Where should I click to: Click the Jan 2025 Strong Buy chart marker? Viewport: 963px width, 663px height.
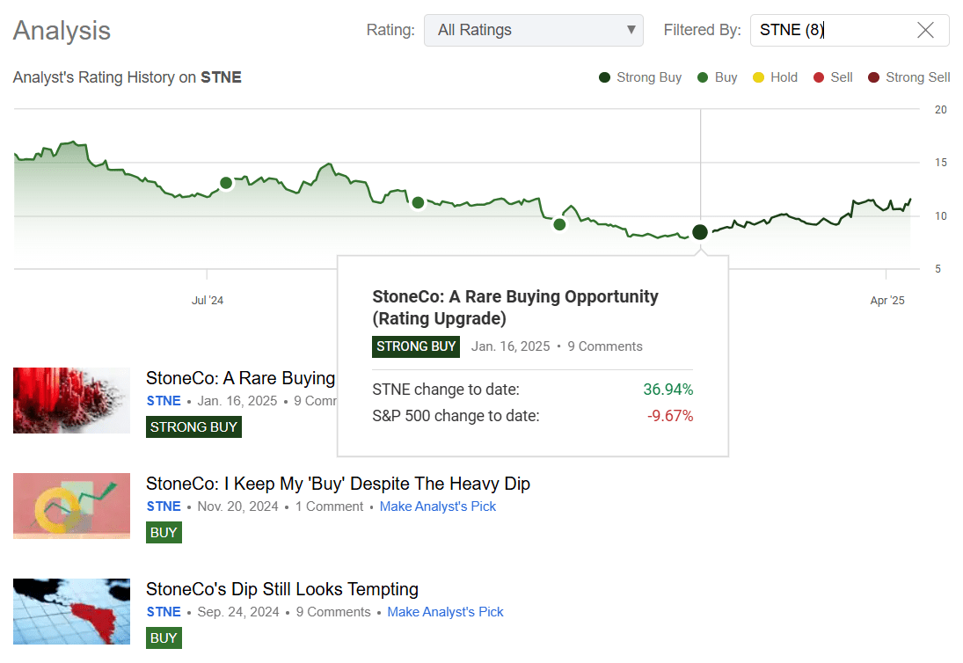(700, 232)
